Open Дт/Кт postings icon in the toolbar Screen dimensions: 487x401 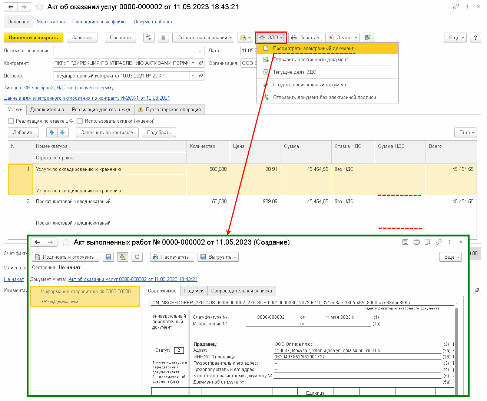(149, 37)
